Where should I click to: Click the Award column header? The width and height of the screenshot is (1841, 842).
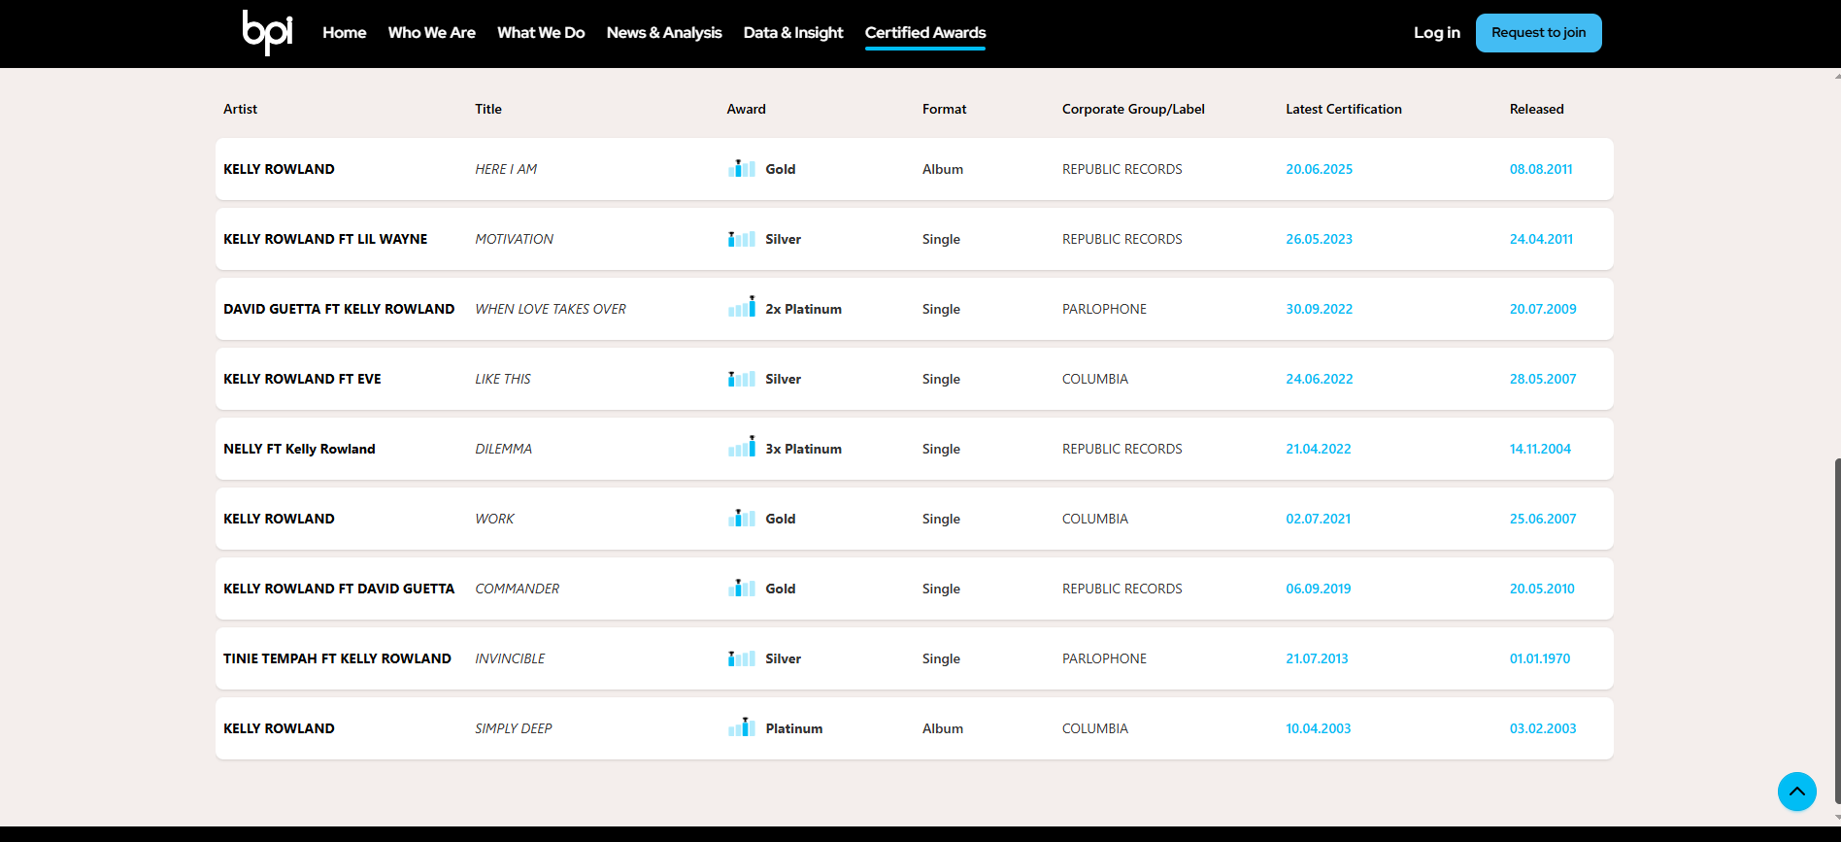[x=747, y=109]
